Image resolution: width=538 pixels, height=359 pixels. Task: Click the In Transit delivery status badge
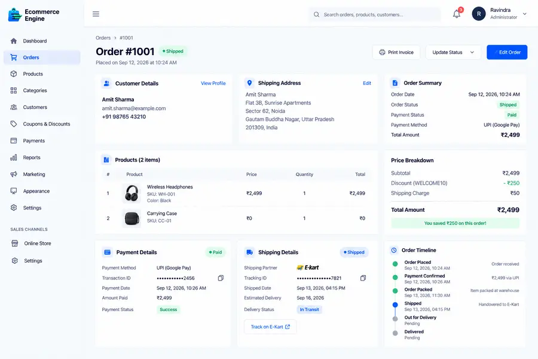pos(309,309)
